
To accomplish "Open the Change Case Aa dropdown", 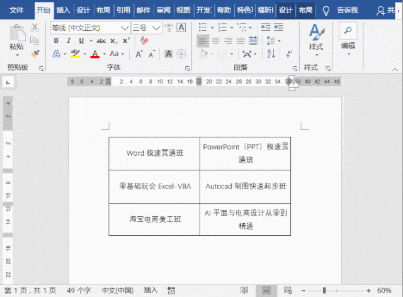I will click(116, 54).
